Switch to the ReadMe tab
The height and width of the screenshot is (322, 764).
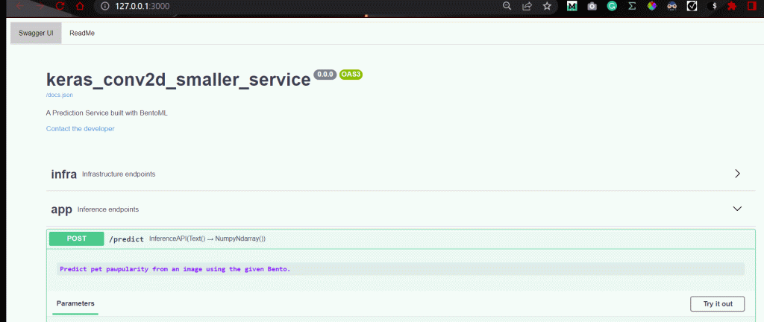pyautogui.click(x=82, y=34)
